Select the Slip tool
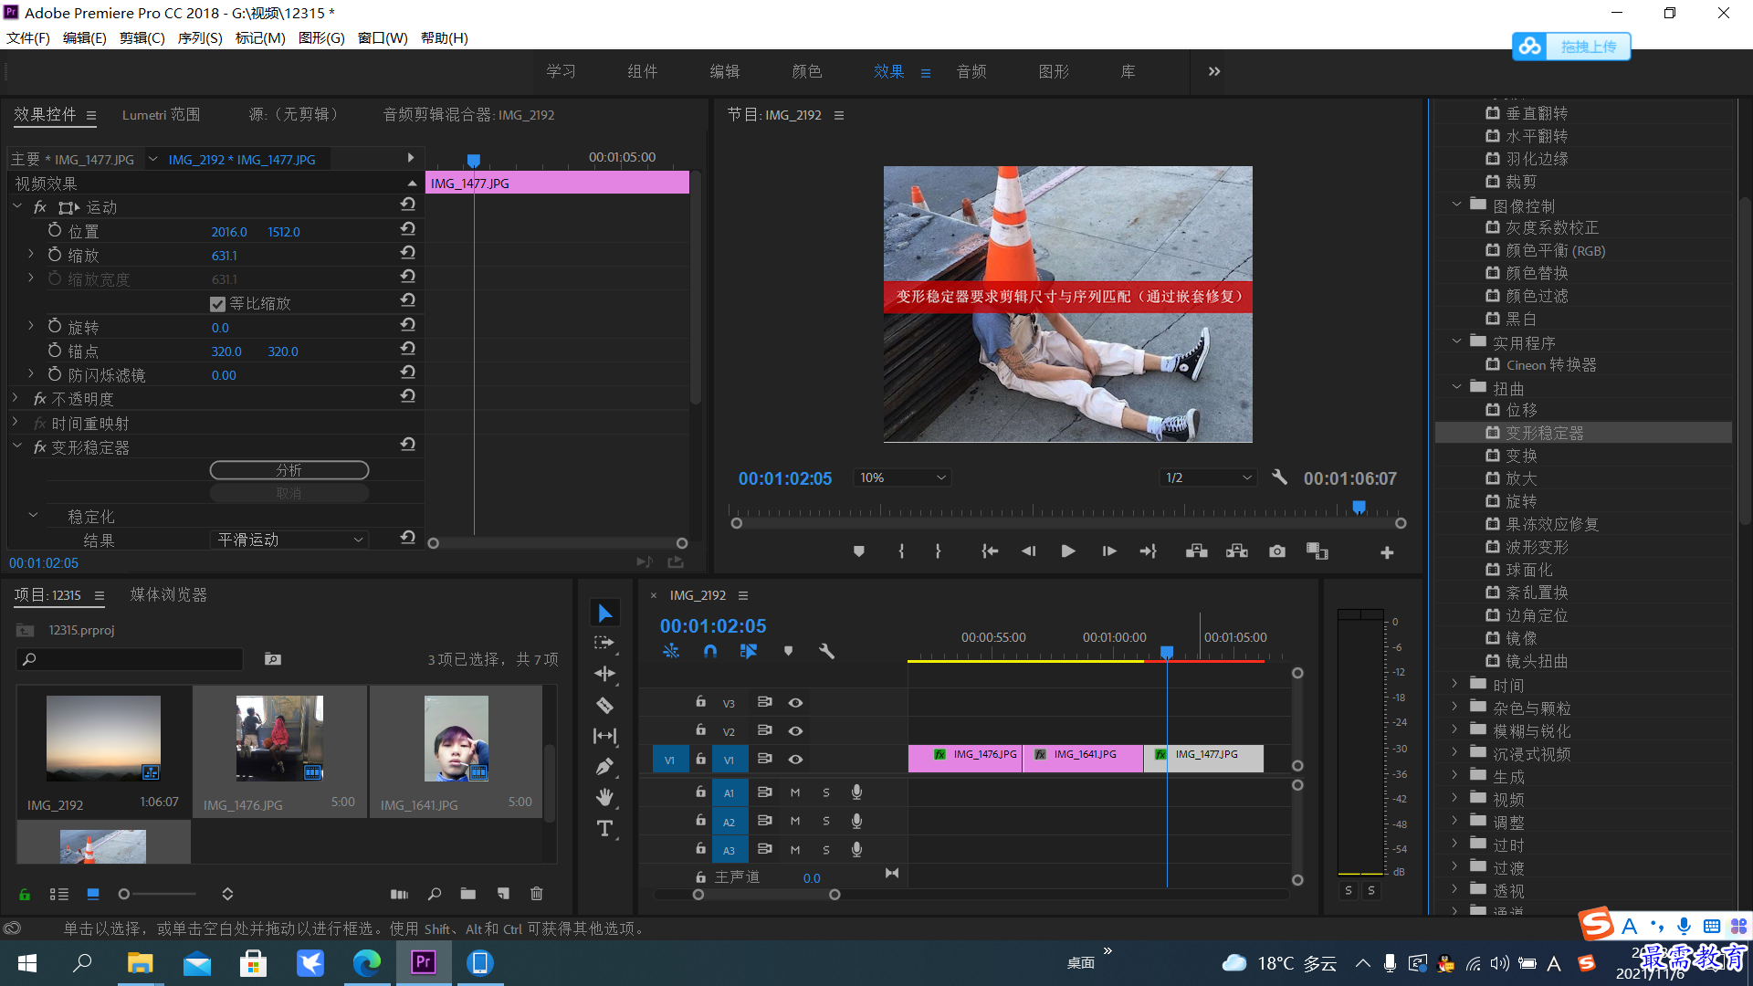 tap(604, 736)
